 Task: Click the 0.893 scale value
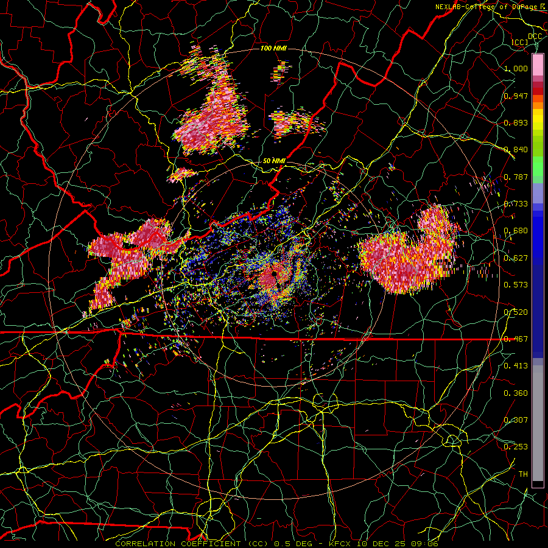pos(516,122)
